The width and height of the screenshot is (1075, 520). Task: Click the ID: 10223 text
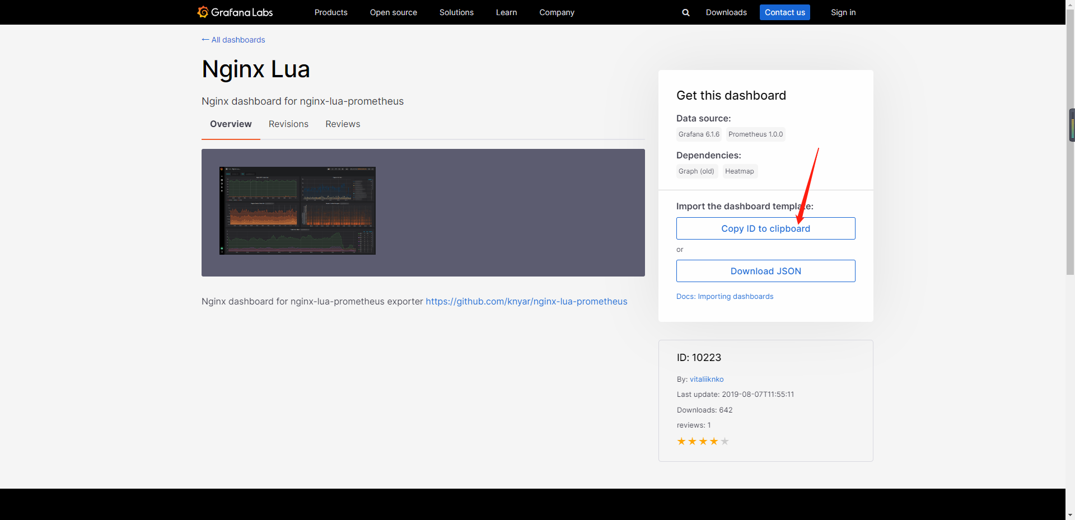[x=699, y=358]
